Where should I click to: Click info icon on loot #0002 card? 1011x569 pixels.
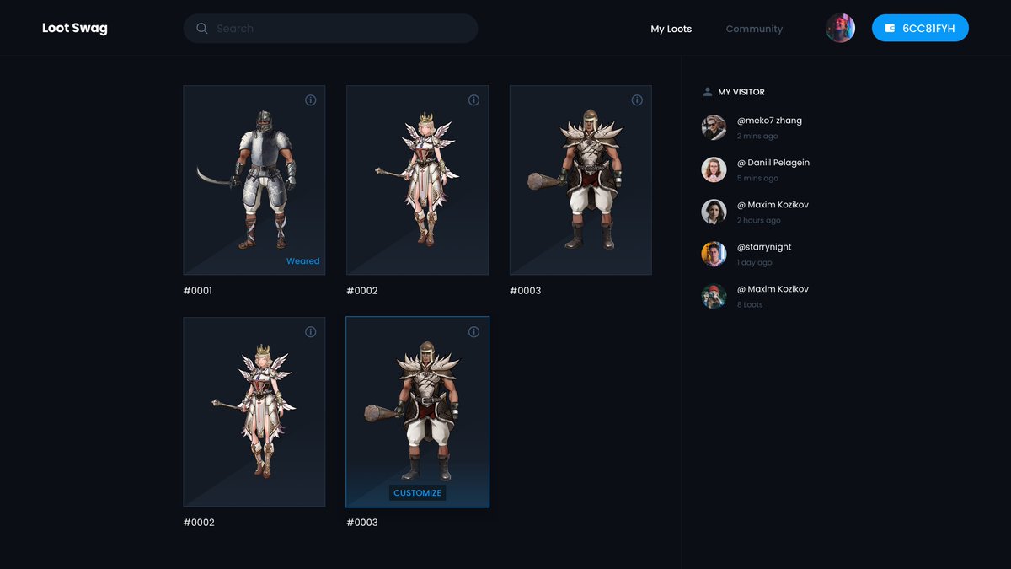coord(473,99)
